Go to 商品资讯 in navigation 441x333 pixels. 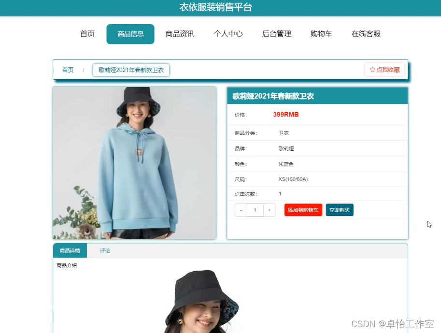180,34
